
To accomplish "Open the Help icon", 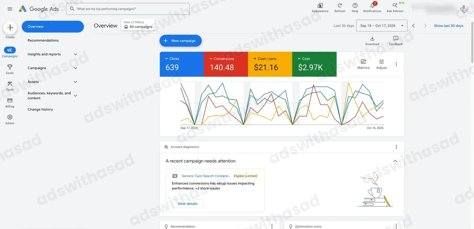I will (x=355, y=6).
